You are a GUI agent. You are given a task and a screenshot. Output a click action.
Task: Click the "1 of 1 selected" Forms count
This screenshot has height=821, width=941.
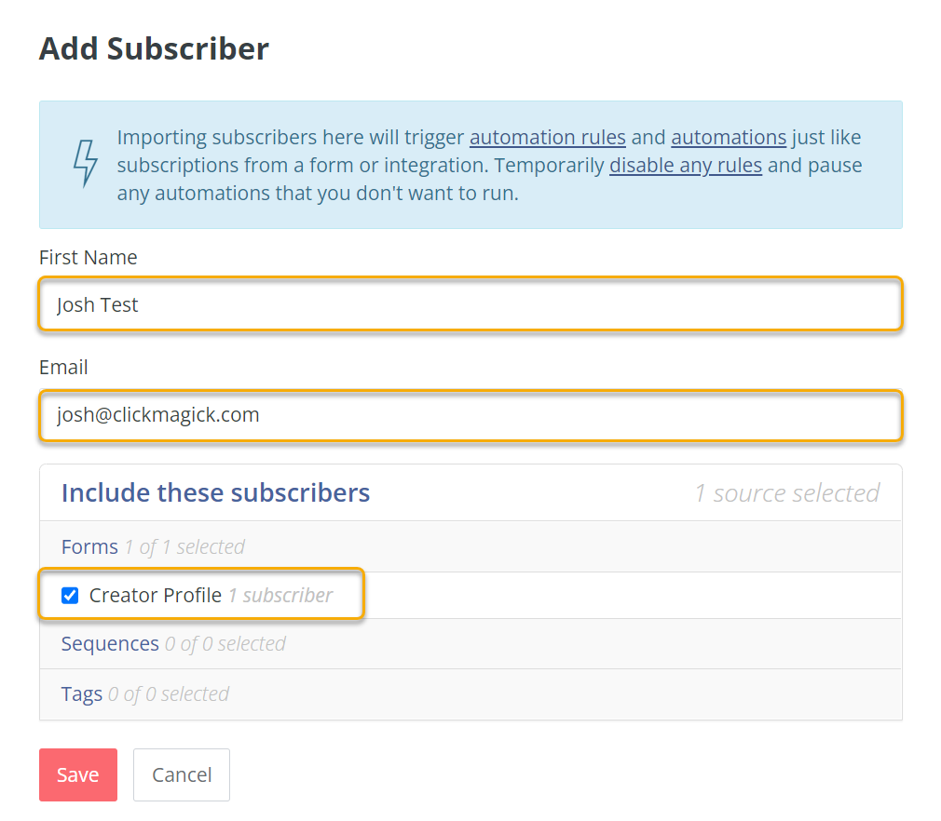pos(184,547)
